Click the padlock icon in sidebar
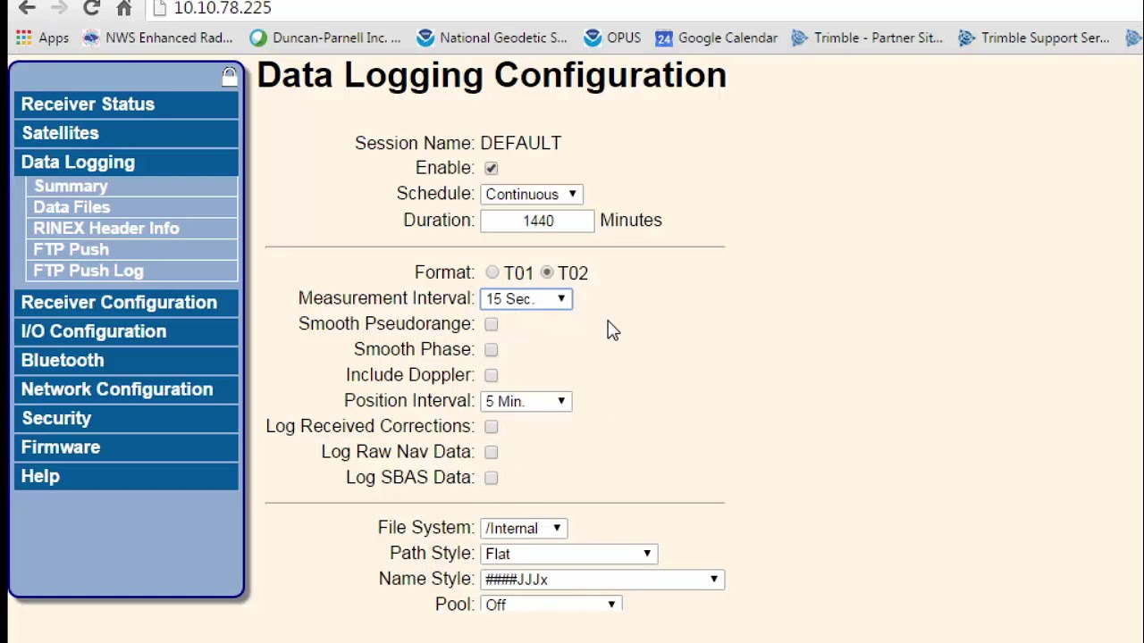The image size is (1144, 643). tap(230, 77)
